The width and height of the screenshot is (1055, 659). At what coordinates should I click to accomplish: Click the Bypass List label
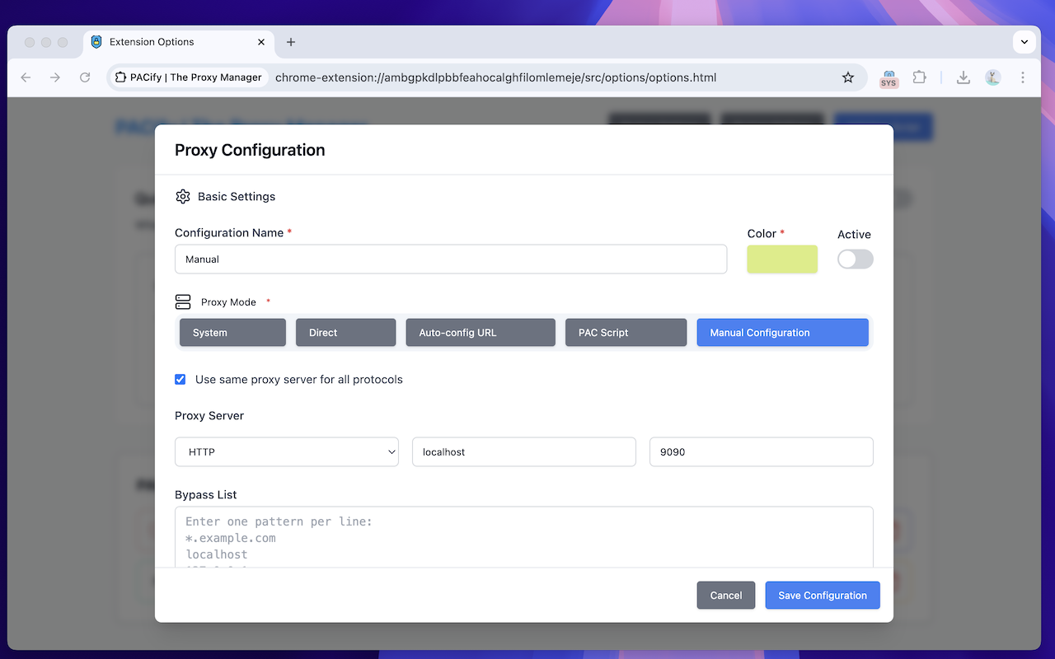pyautogui.click(x=206, y=495)
